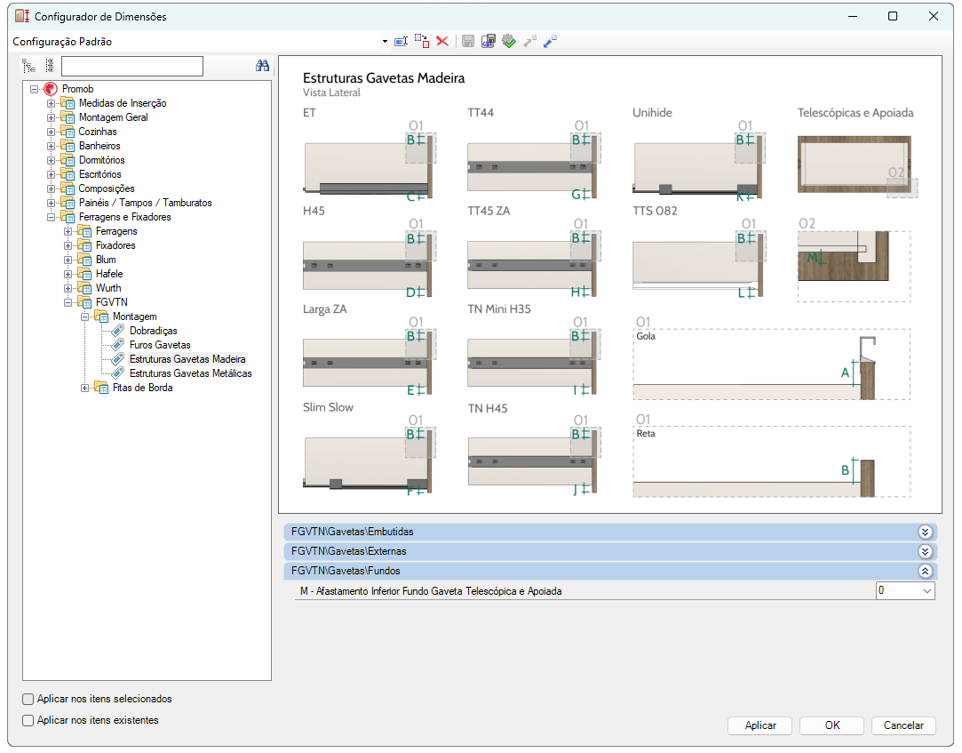
Task: Collapse the FGVTN\Gavetas\Fundos section
Action: click(925, 572)
